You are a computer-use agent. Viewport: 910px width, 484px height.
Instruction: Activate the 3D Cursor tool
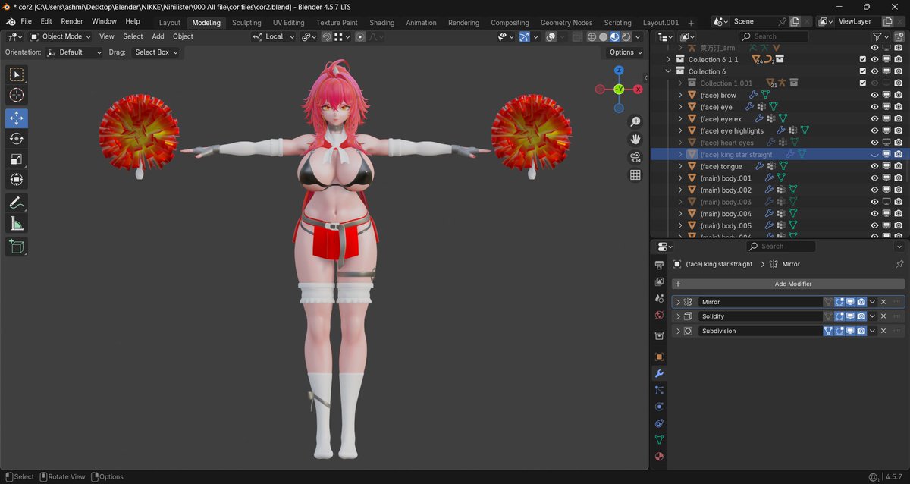[x=17, y=95]
